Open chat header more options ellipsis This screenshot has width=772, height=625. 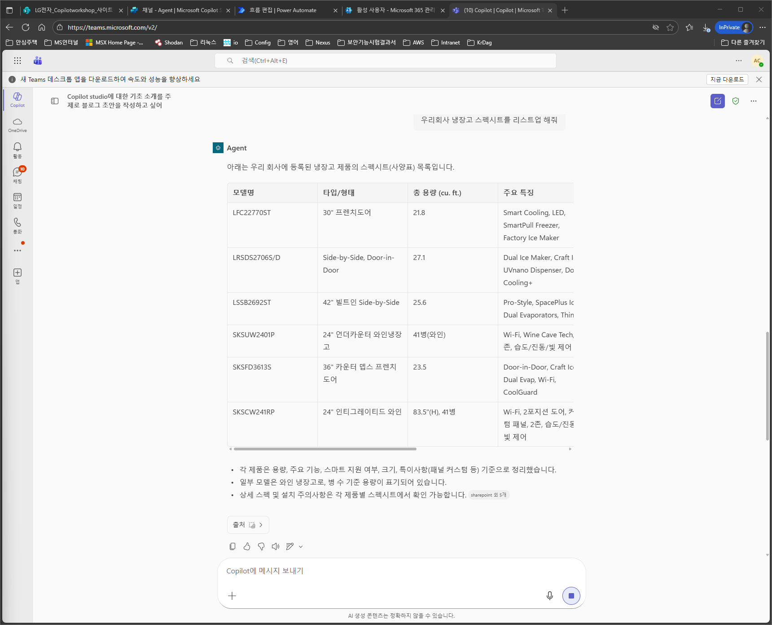(754, 101)
